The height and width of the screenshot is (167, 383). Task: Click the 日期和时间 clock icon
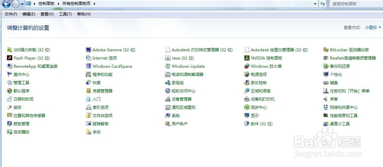coord(10,99)
